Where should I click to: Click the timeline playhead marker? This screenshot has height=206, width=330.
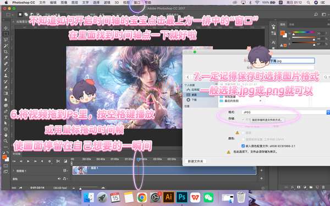(x=138, y=160)
